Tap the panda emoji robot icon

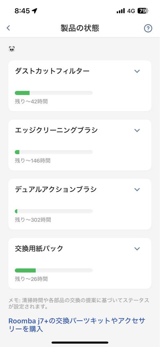pos(12,49)
